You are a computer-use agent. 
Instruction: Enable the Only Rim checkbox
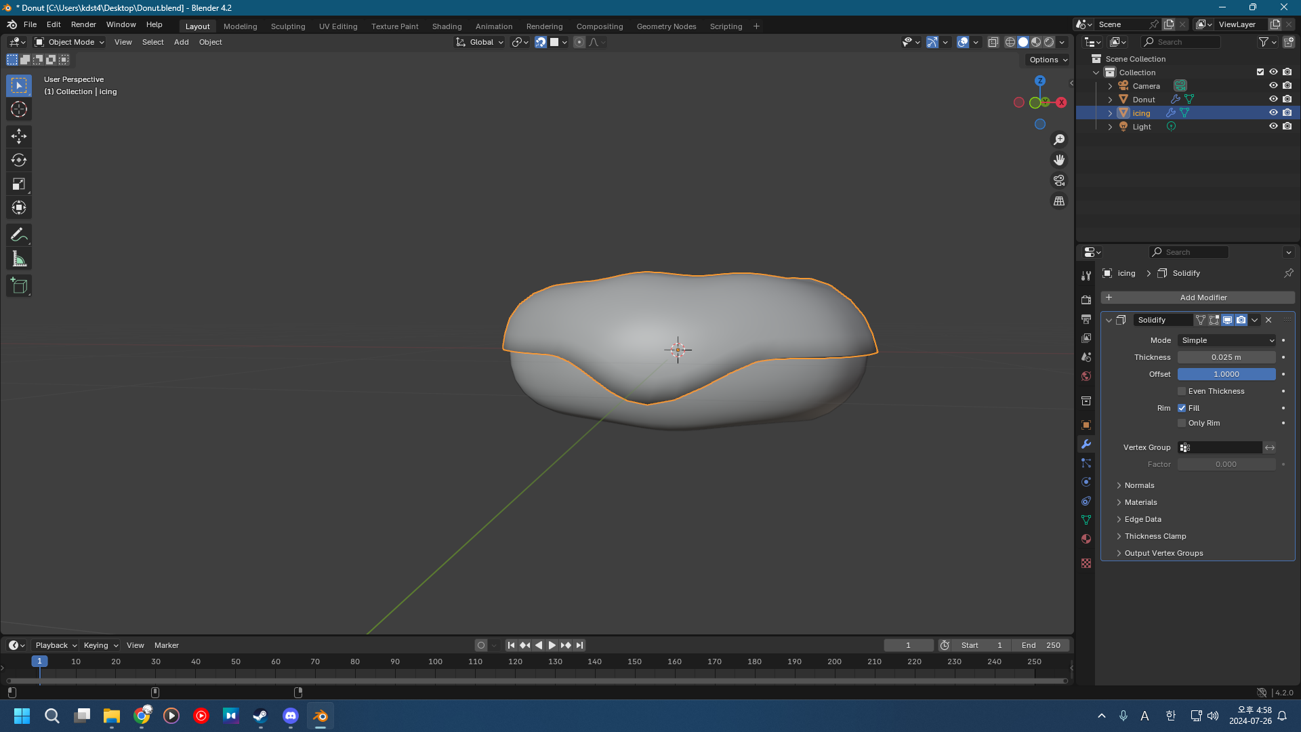1182,423
